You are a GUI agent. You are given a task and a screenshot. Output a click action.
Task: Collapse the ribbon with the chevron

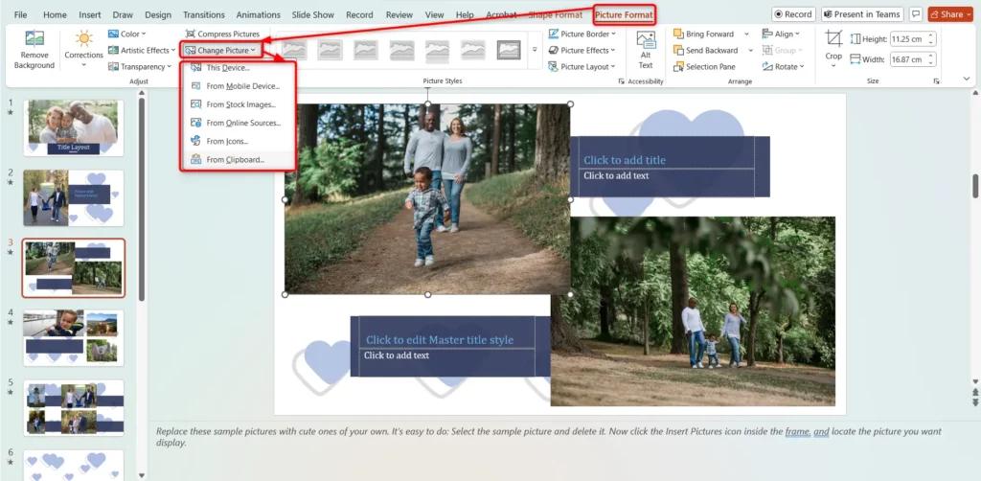click(x=965, y=79)
